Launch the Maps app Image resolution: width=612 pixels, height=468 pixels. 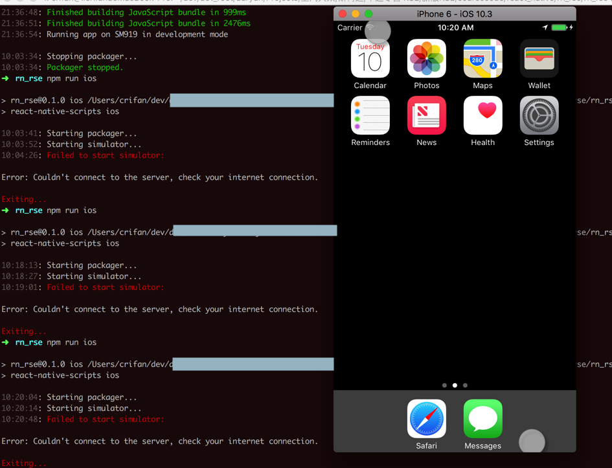coord(483,58)
